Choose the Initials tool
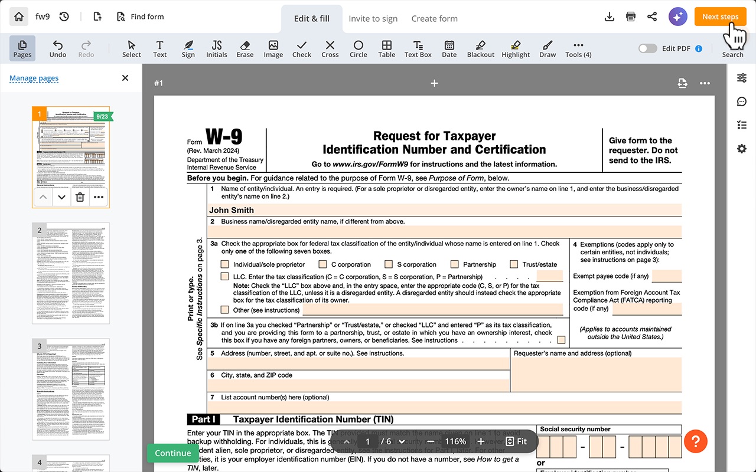756x472 pixels. (217, 48)
